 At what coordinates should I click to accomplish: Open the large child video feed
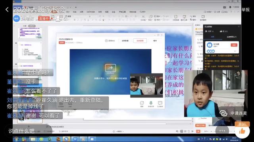216,93
